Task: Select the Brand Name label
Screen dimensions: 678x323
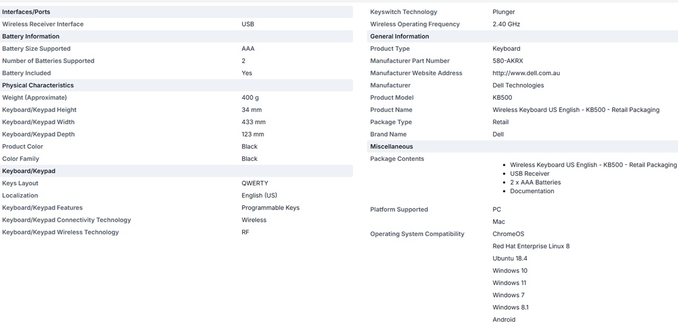Action: click(388, 134)
